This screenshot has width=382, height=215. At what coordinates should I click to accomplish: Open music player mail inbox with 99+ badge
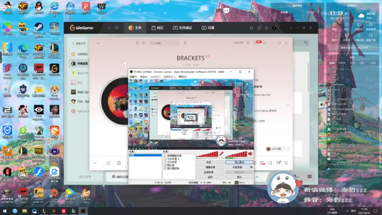click(x=256, y=43)
